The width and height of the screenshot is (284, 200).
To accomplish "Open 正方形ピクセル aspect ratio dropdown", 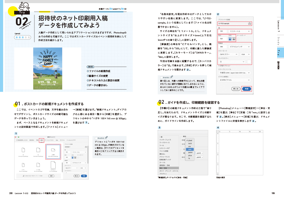I will (235, 80).
